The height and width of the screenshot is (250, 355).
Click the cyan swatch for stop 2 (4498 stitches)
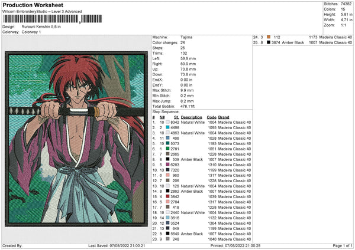(167, 127)
